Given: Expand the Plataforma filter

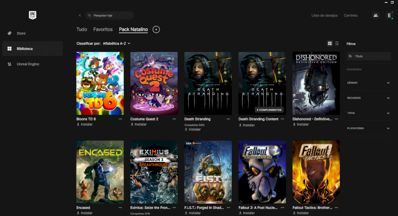Looking at the screenshot, I should click(x=368, y=128).
